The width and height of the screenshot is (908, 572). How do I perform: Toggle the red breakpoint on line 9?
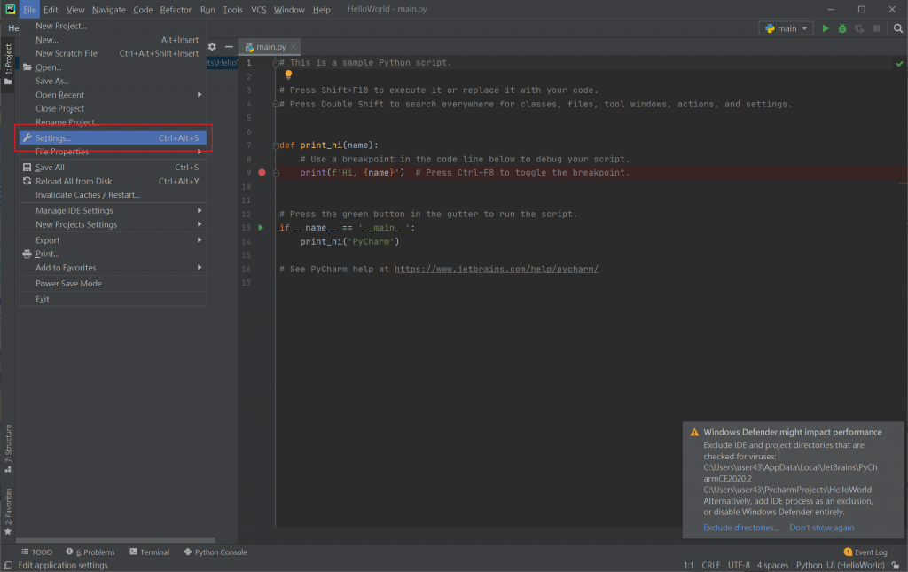tap(262, 173)
